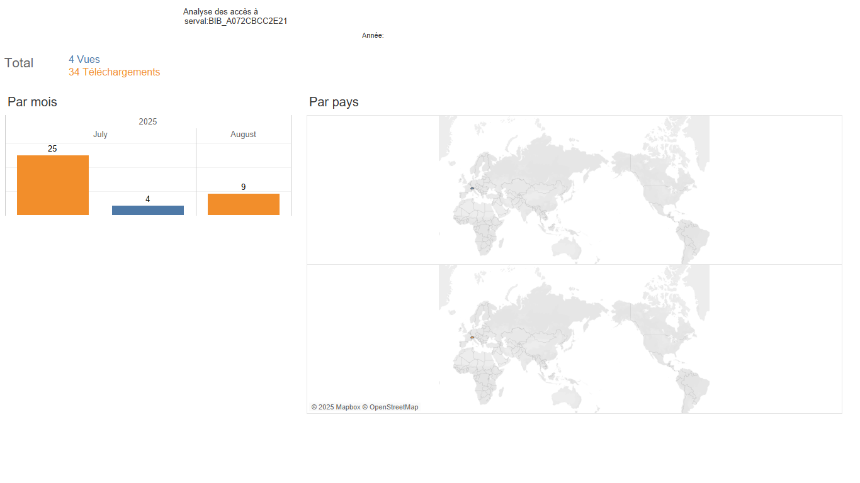This screenshot has width=860, height=483.
Task: Click the "Par pays" map heading
Action: pos(334,102)
